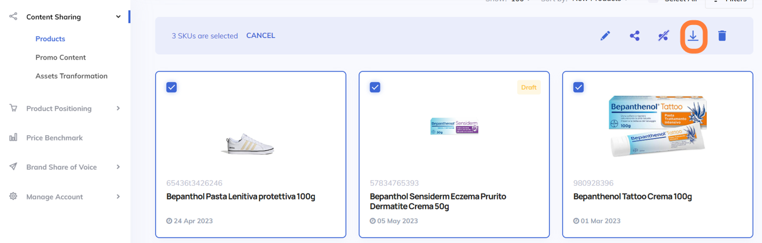Click the unshare (crossed-out share) icon

click(x=663, y=36)
